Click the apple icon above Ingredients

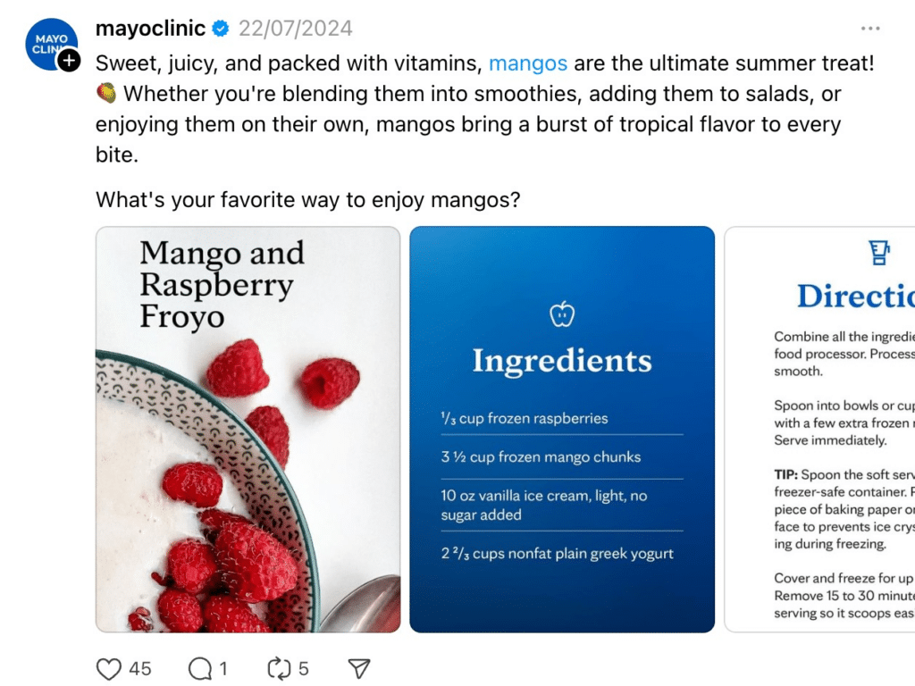point(562,314)
